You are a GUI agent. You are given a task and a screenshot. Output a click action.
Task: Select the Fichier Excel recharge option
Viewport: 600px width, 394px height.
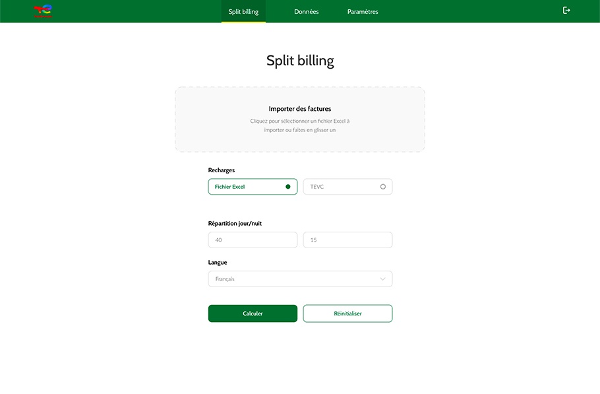(253, 187)
